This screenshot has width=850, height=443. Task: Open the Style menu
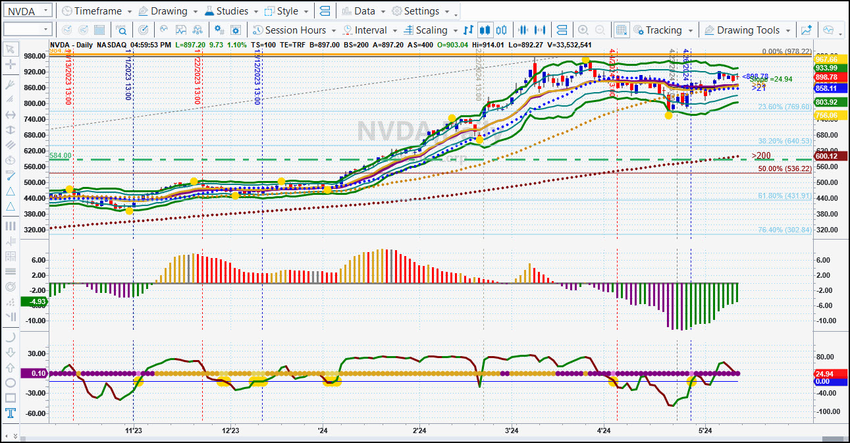pos(286,11)
